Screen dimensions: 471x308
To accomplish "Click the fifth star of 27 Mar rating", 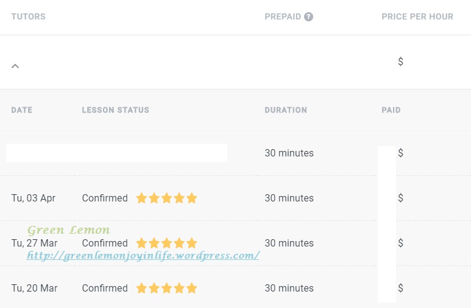I will pyautogui.click(x=192, y=243).
